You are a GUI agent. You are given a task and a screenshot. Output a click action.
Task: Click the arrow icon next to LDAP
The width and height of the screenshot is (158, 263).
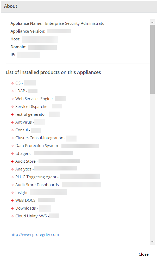pyautogui.click(x=12, y=91)
